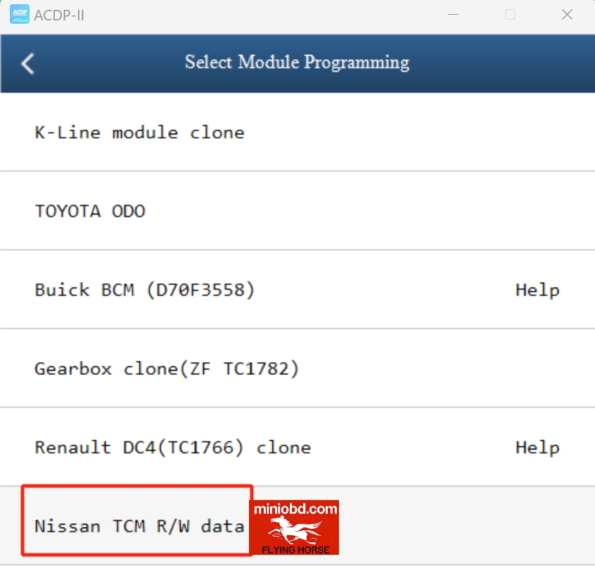
Task: Open Help for Buick BCM
Action: (537, 290)
